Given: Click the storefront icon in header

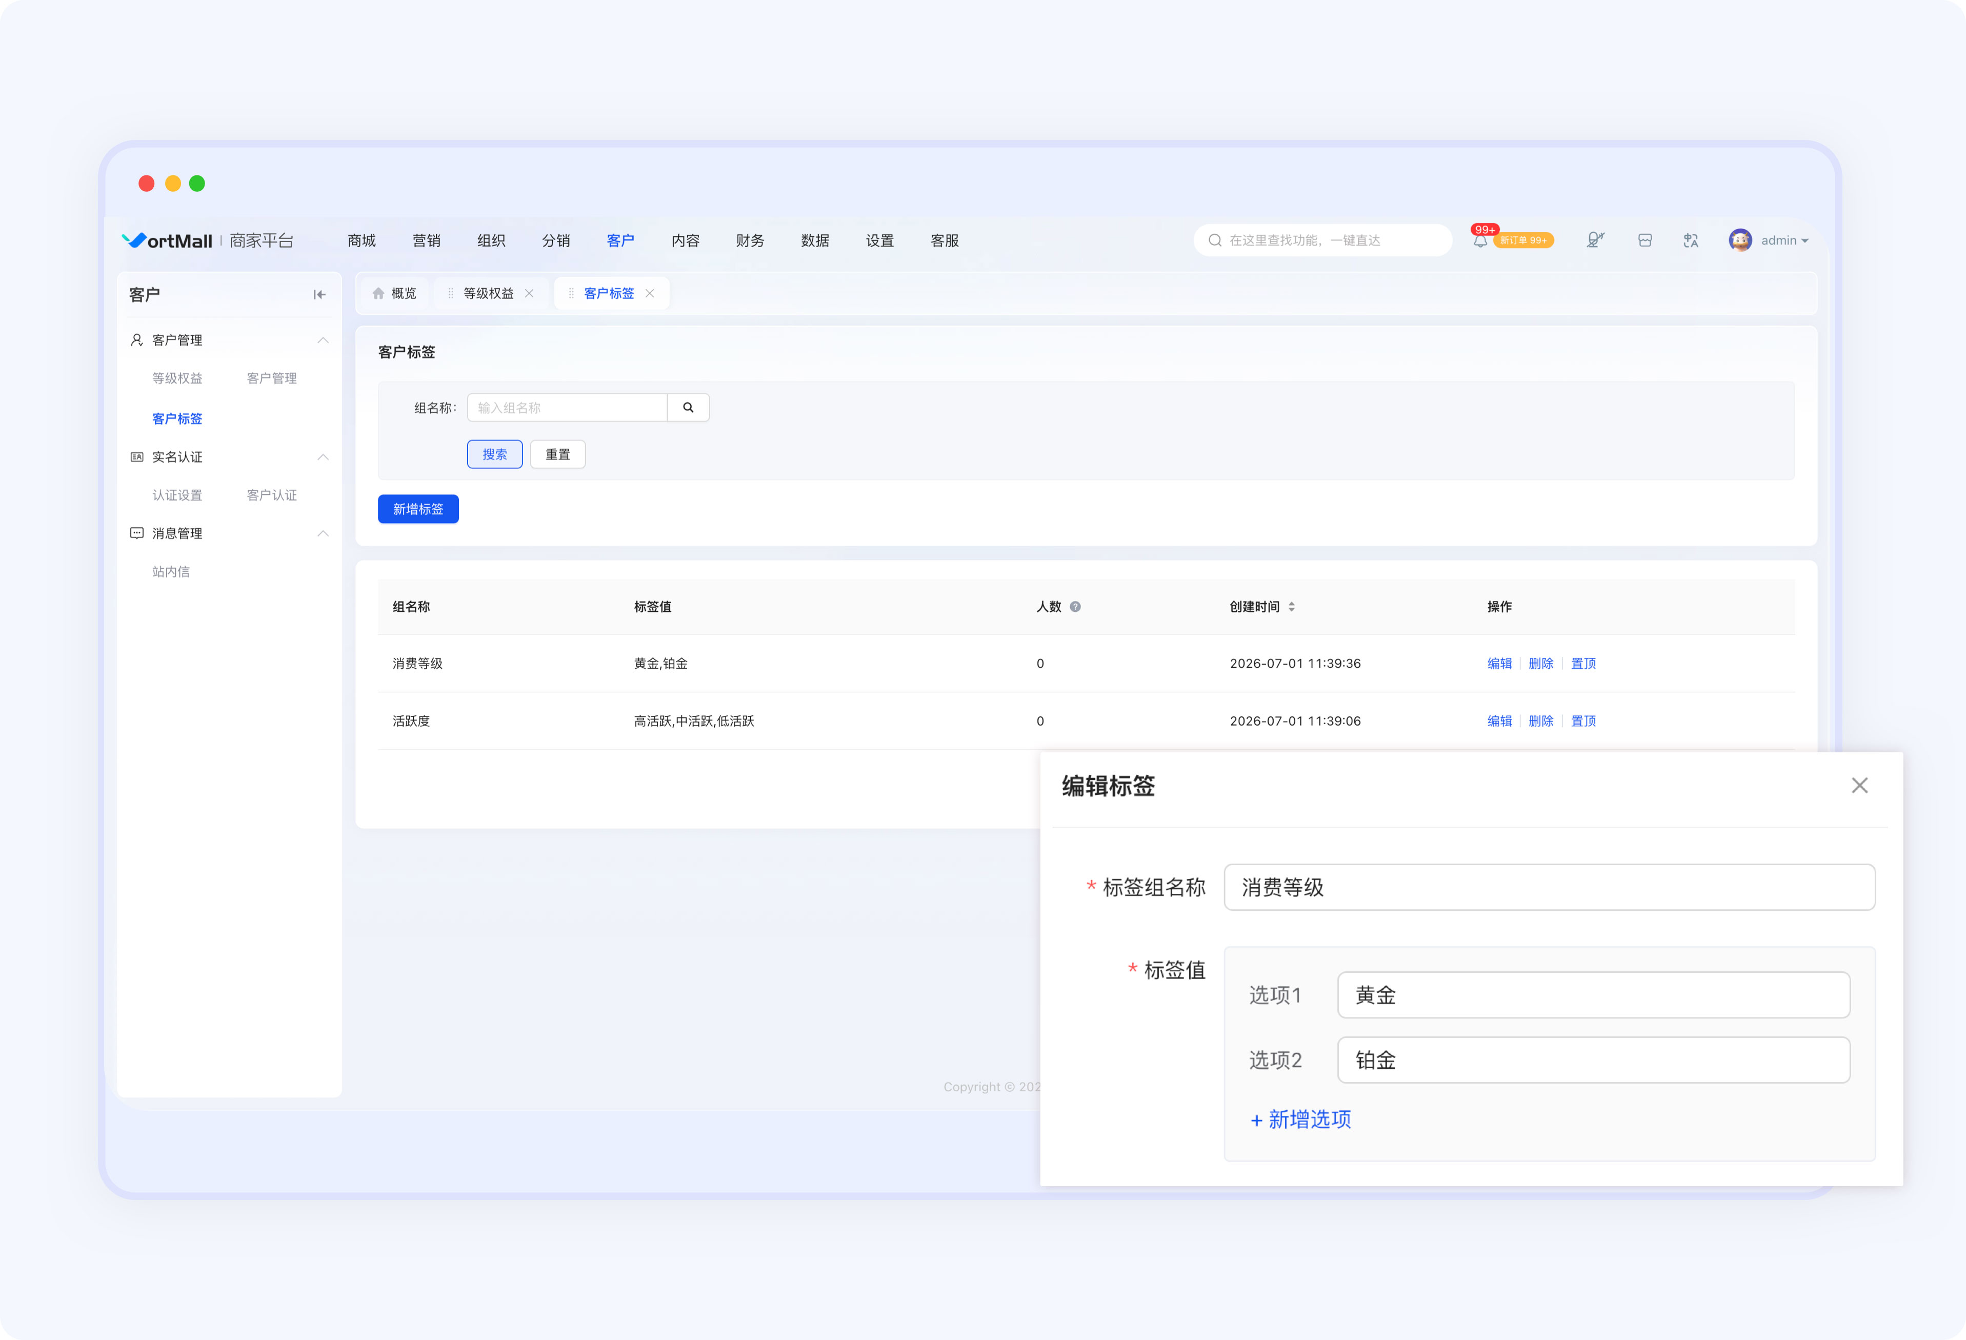Looking at the screenshot, I should [1644, 240].
